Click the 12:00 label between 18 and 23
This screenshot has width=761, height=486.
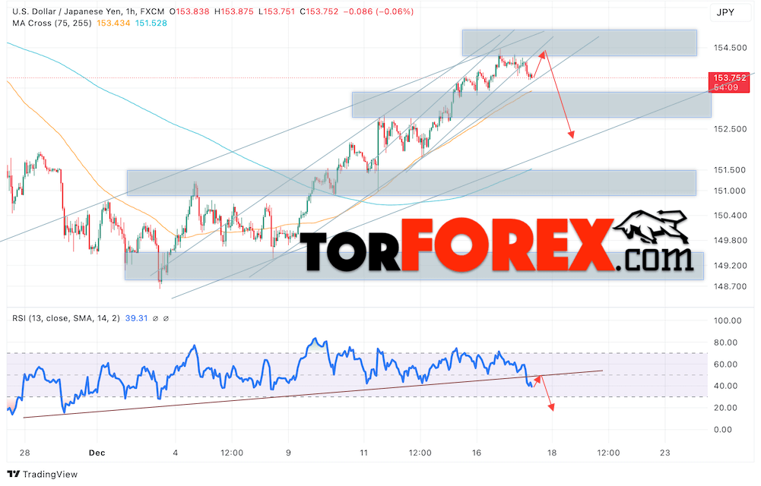coord(608,453)
